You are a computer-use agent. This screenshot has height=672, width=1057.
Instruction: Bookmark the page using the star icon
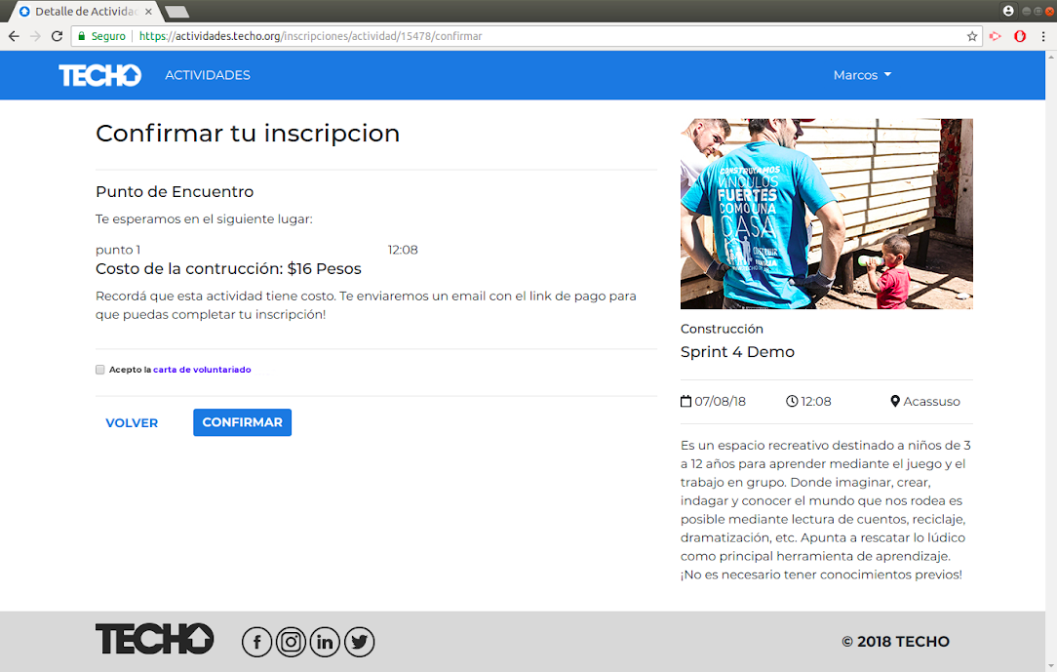(x=971, y=36)
